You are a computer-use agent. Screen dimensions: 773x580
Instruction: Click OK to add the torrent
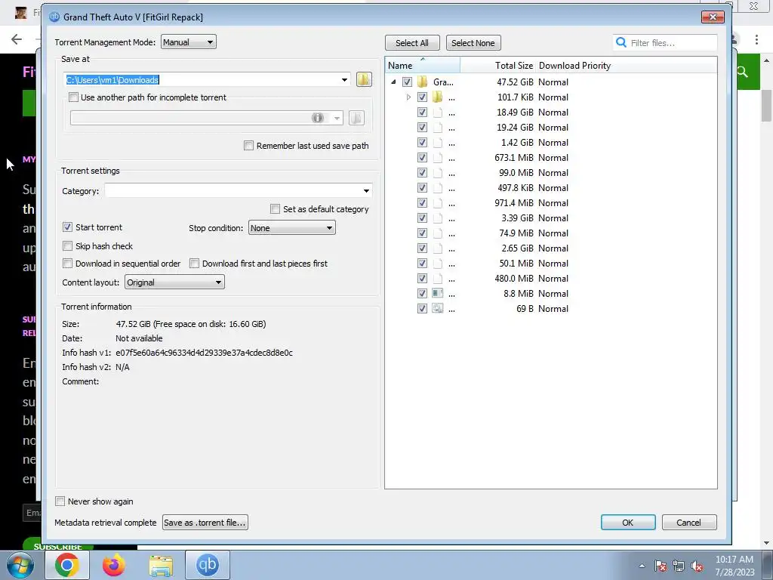(628, 523)
